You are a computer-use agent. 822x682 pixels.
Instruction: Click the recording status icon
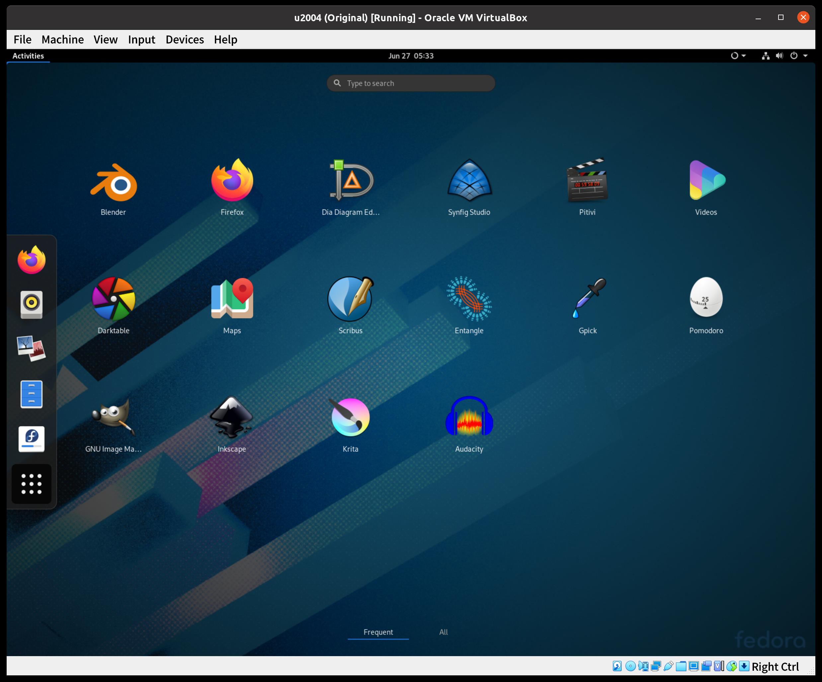point(706,666)
